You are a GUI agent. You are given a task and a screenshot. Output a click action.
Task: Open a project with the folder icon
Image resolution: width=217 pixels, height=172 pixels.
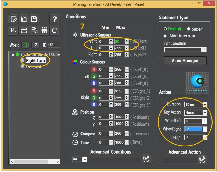coord(24,19)
